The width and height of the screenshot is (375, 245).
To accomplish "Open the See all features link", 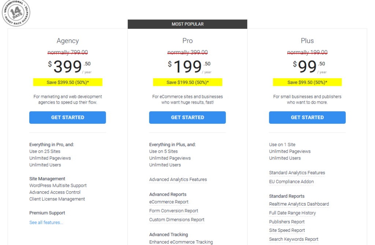I will [x=46, y=222].
